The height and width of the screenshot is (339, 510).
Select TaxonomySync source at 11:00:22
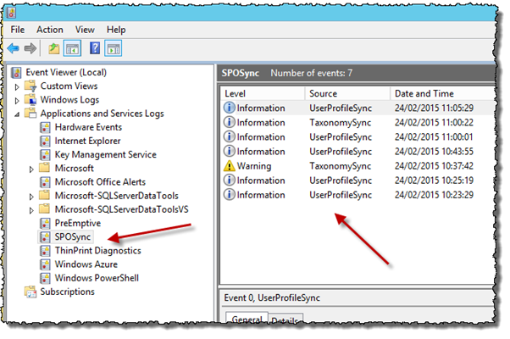(x=340, y=122)
